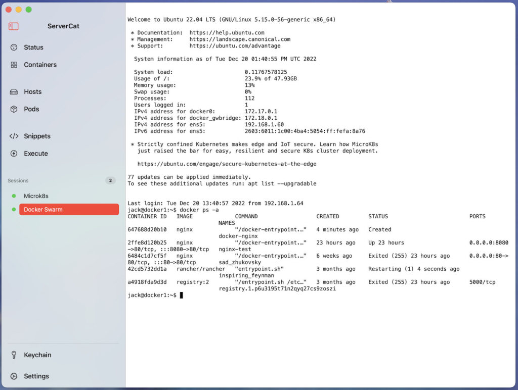Select the Snippets code icon

point(13,136)
